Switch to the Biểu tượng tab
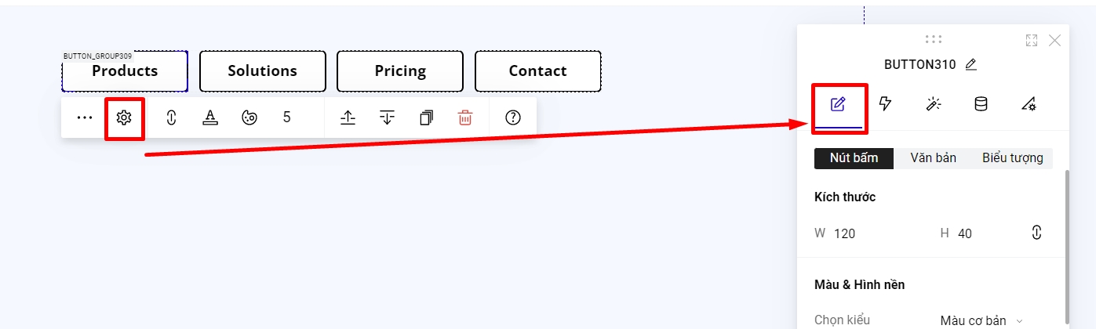This screenshot has width=1096, height=329. click(1012, 158)
